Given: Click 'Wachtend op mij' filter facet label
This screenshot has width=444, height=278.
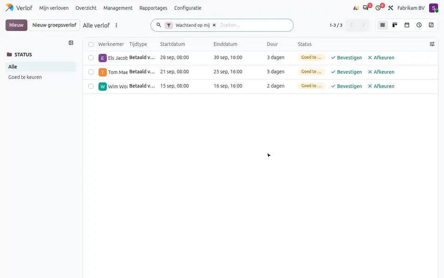Looking at the screenshot, I should (x=192, y=25).
